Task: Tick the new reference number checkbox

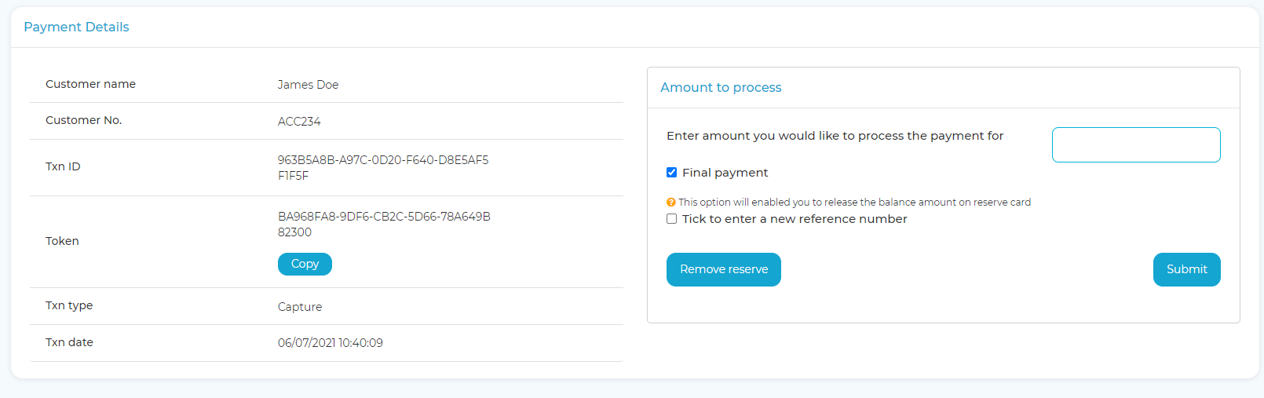Action: click(x=671, y=219)
